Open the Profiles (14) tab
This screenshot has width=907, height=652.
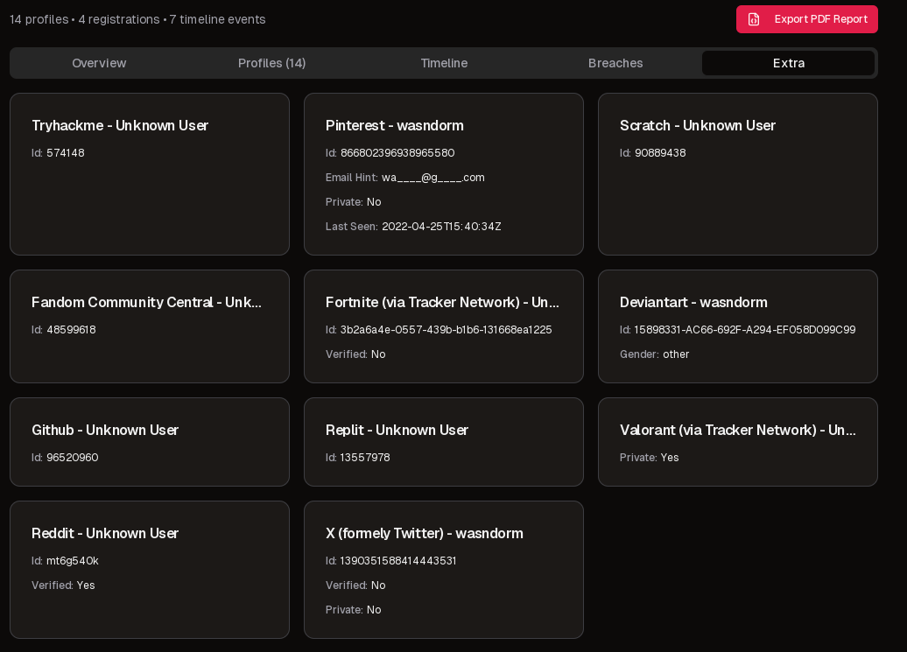tap(271, 63)
